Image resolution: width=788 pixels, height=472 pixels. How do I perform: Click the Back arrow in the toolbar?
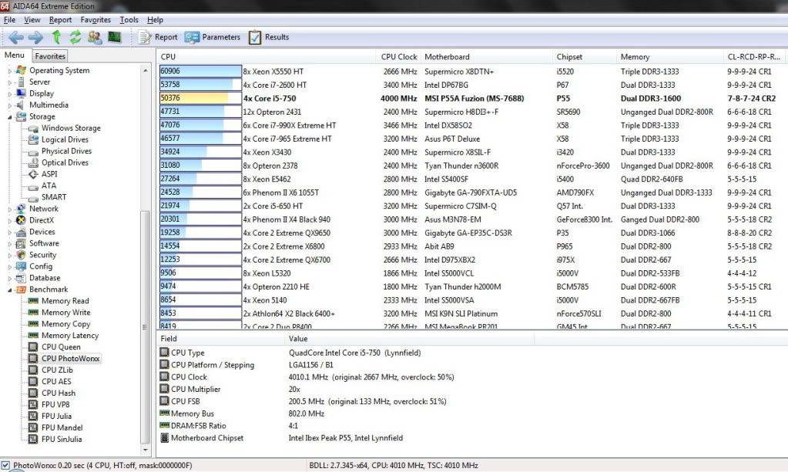pyautogui.click(x=15, y=37)
